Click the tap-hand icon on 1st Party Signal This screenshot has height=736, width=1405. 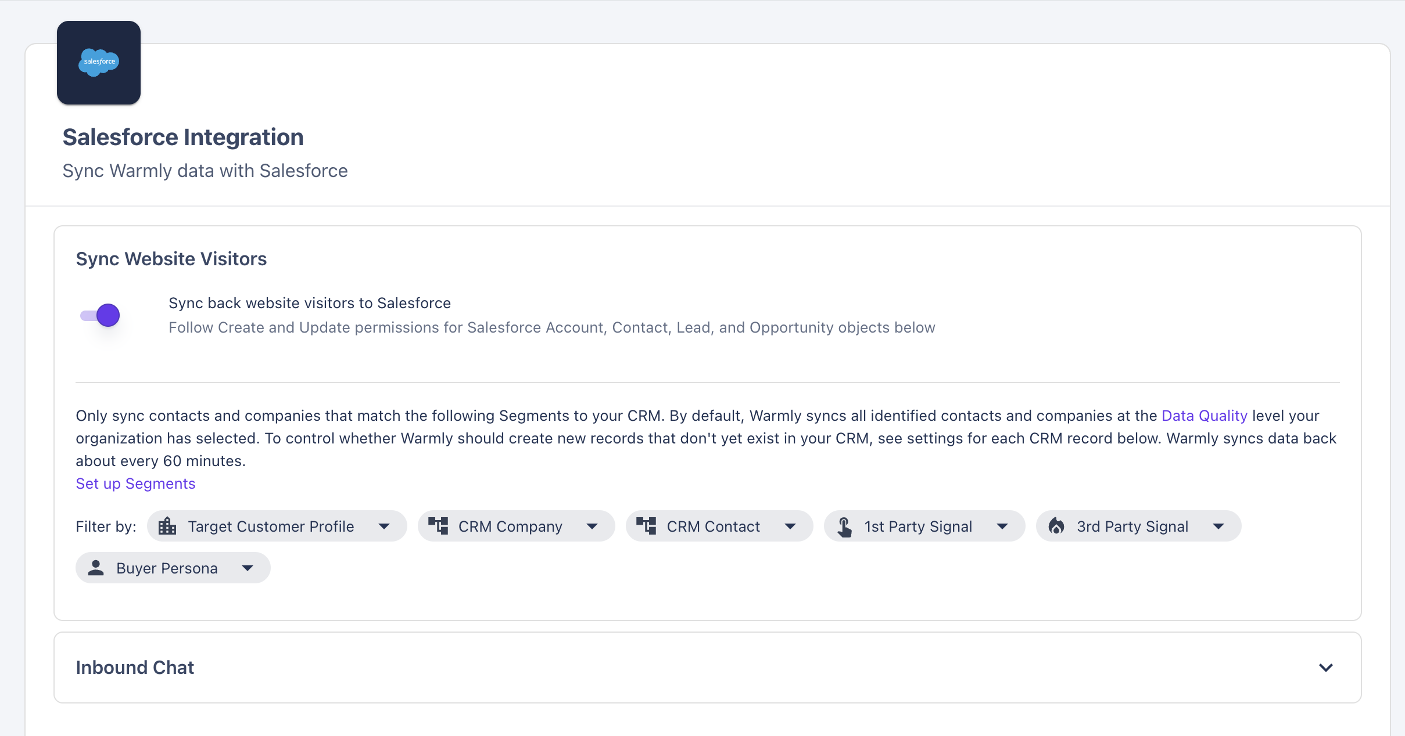click(x=844, y=526)
